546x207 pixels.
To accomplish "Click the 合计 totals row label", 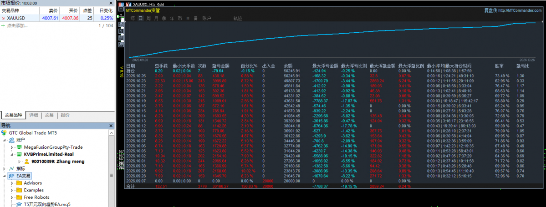I will click(x=130, y=187).
